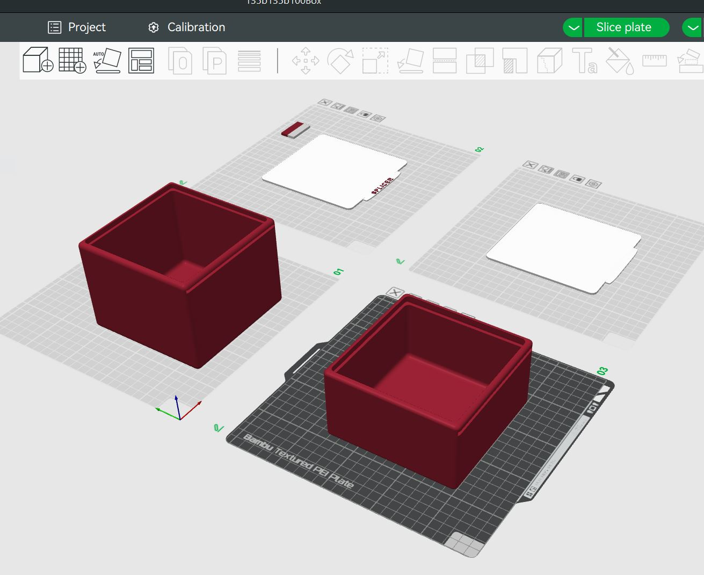Open the Color painting bucket tool
Viewport: 704px width, 575px height.
click(x=620, y=61)
